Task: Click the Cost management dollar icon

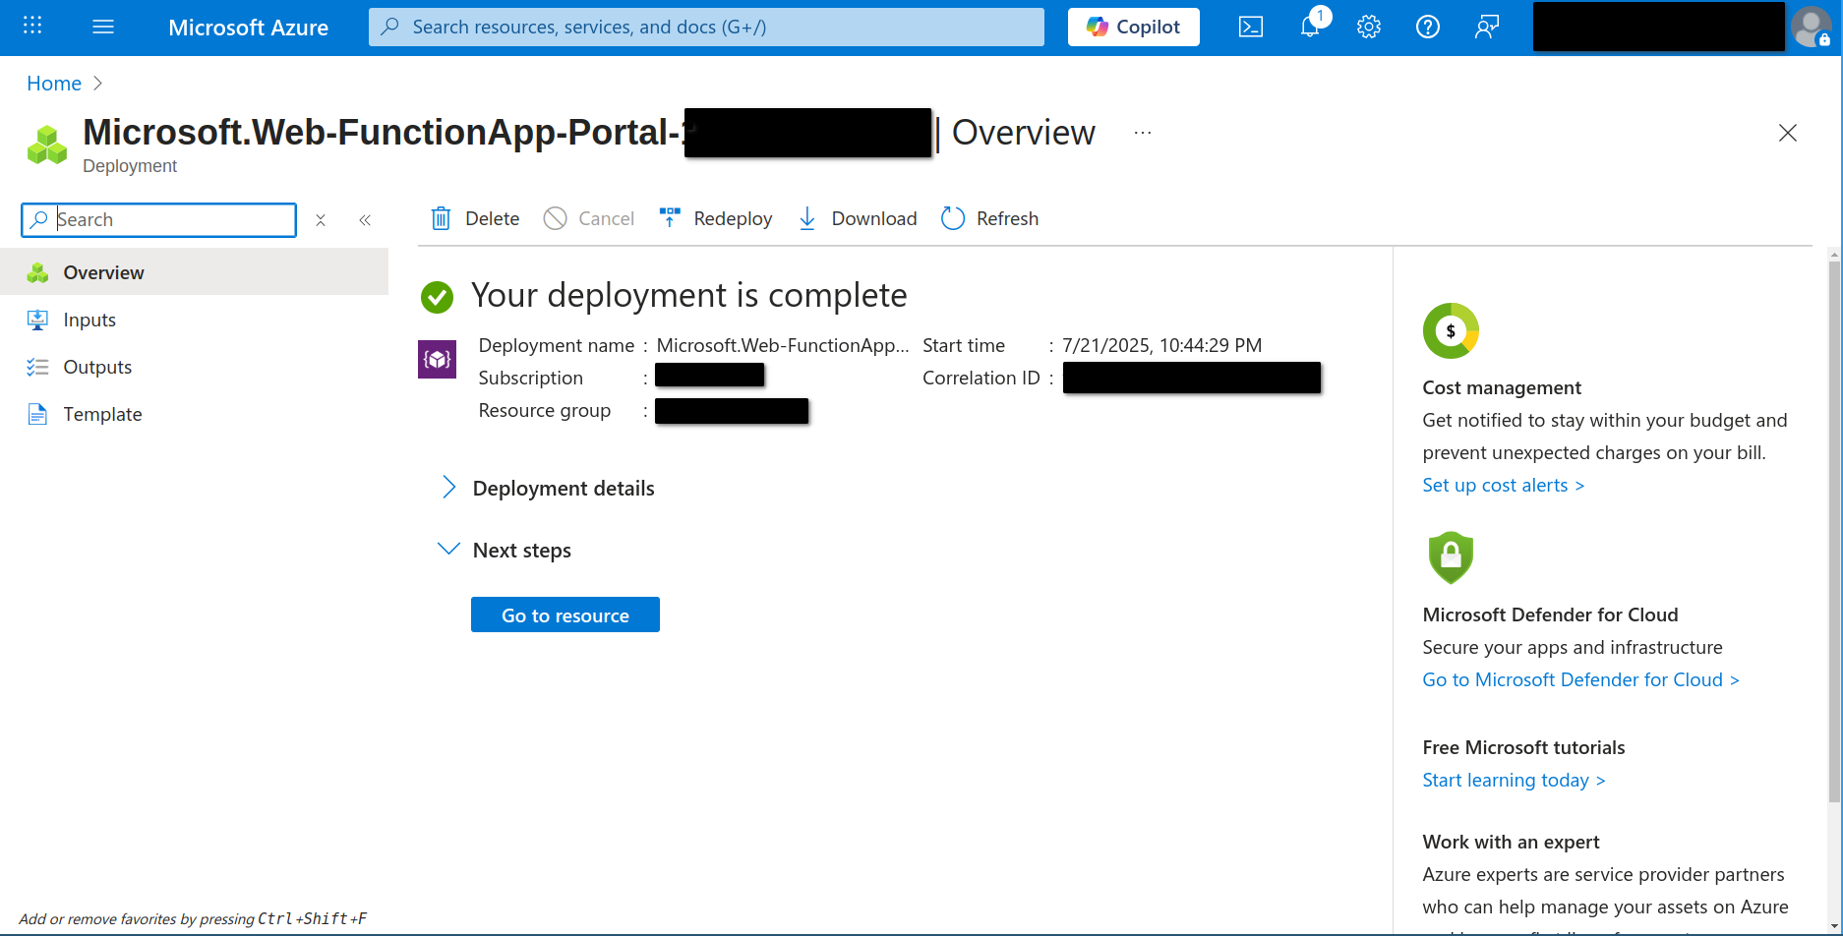Action: coord(1451,331)
